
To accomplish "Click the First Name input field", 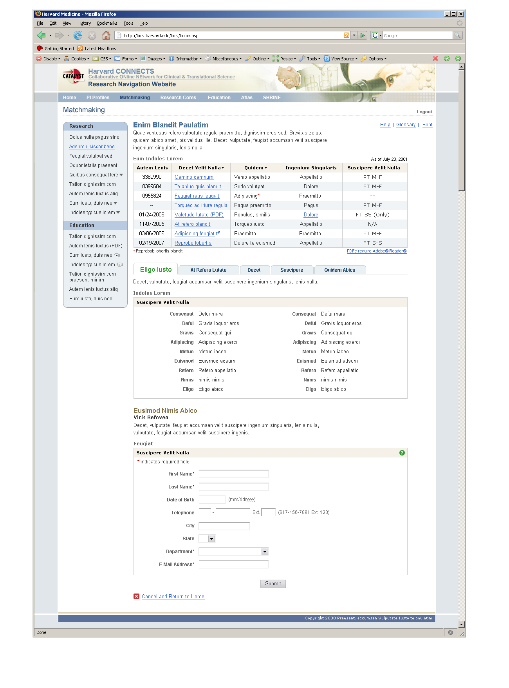I will [x=233, y=474].
